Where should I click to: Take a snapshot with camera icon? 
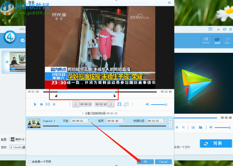coord(193,127)
